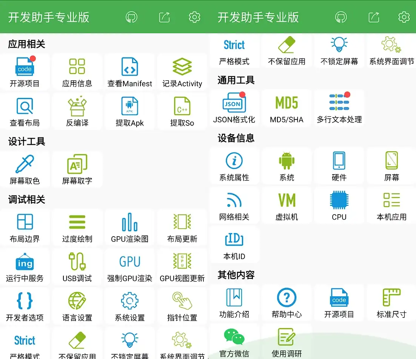The height and width of the screenshot is (359, 416).
Task: Open the 使用调研 survey
Action: (x=287, y=342)
